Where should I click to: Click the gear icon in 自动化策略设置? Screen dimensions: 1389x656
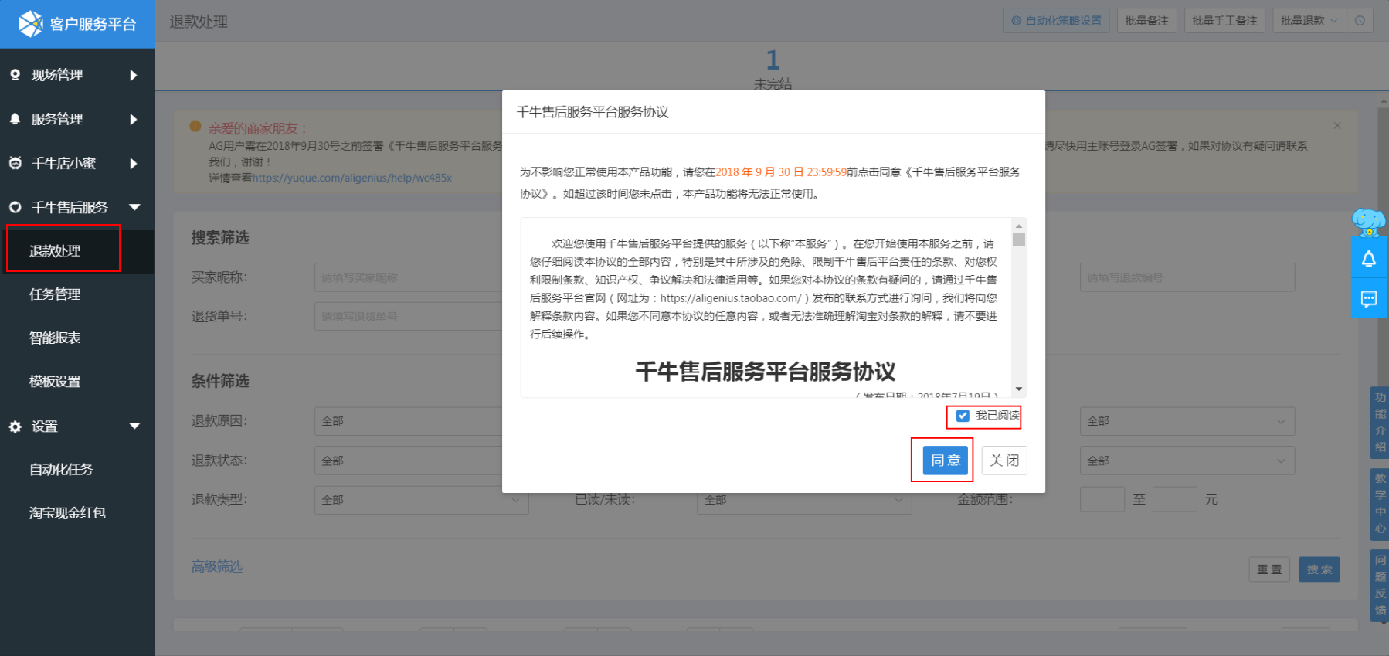(1016, 21)
